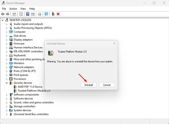Click the Enable device green arrow icon
The width and height of the screenshot is (169, 124).
point(53,14)
